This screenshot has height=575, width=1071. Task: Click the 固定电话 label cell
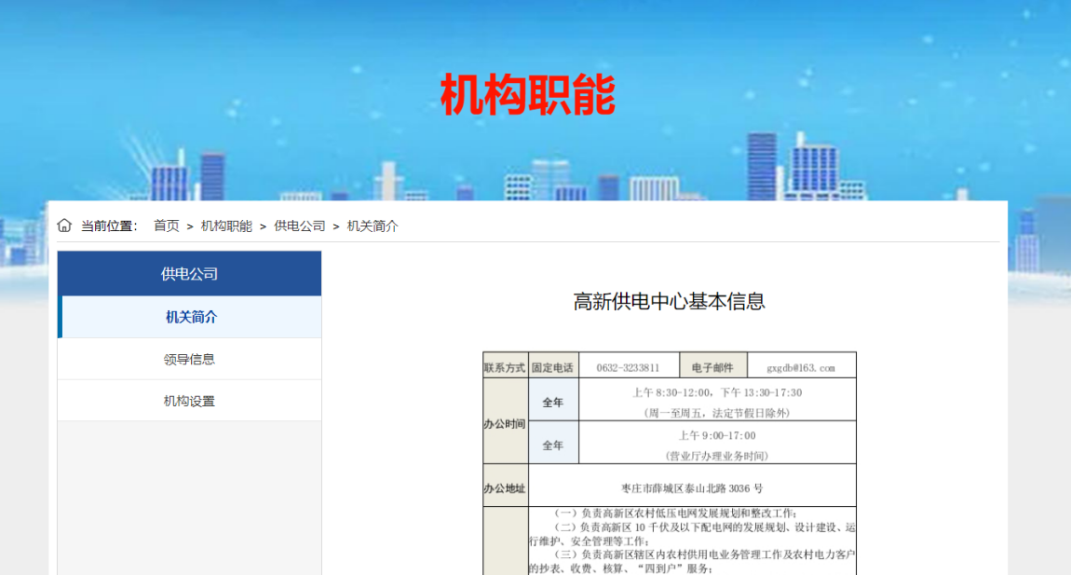(x=553, y=367)
